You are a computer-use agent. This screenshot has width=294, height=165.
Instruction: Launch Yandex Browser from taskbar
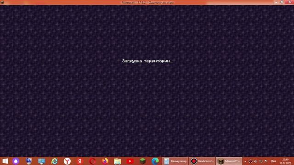click(67, 161)
